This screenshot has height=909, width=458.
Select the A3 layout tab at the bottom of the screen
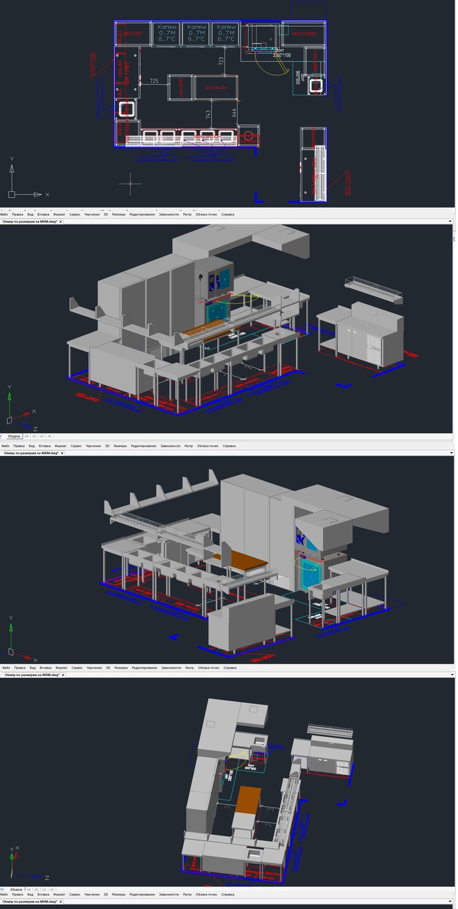tap(34, 890)
